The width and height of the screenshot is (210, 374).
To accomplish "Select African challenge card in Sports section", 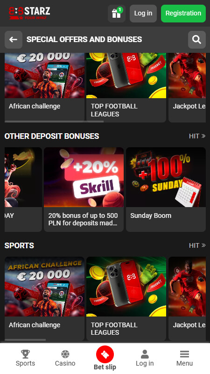I will tap(44, 299).
